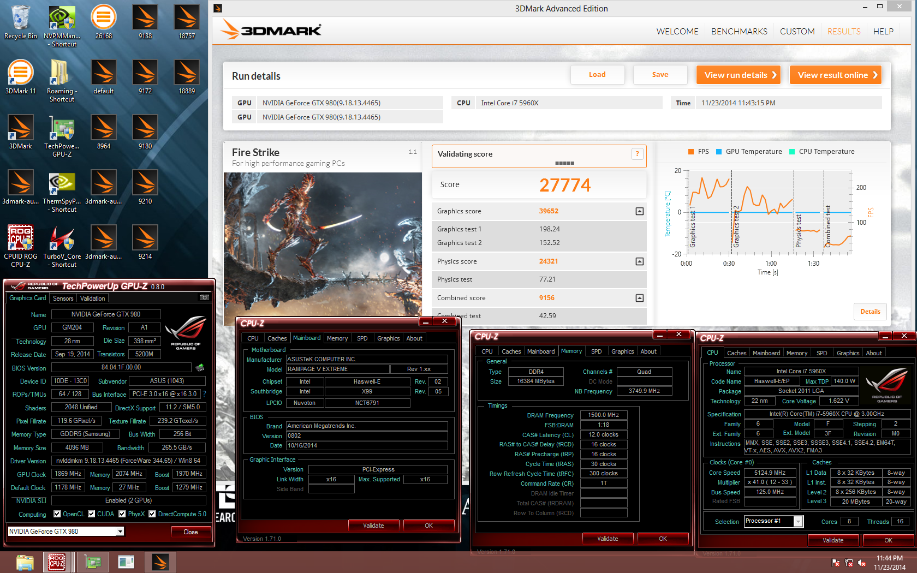The image size is (917, 573).
Task: Open Processor #1 selection dropdown in CPU-Z
Action: (x=798, y=521)
